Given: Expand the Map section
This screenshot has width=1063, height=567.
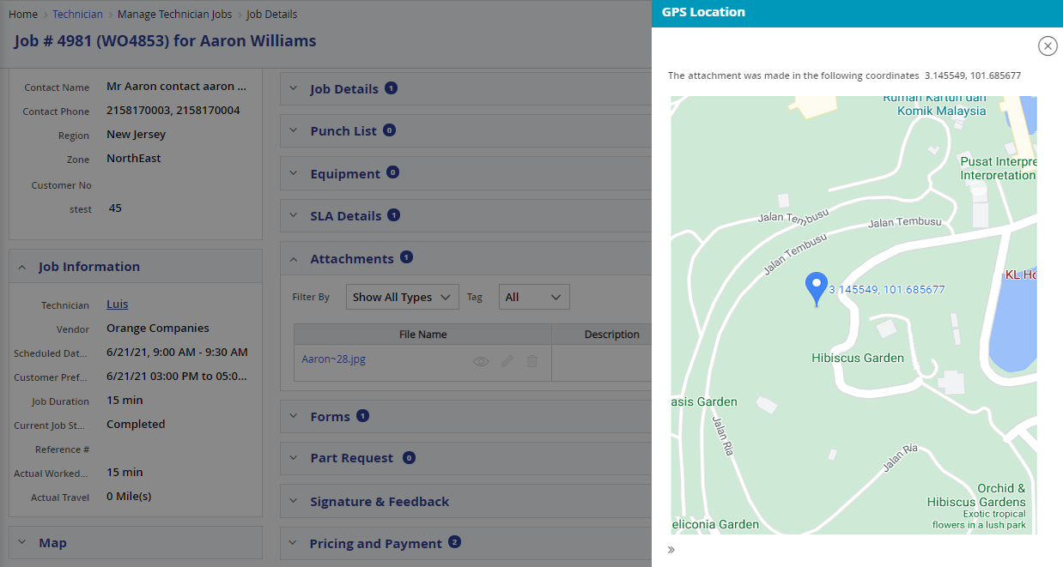Looking at the screenshot, I should (x=21, y=542).
